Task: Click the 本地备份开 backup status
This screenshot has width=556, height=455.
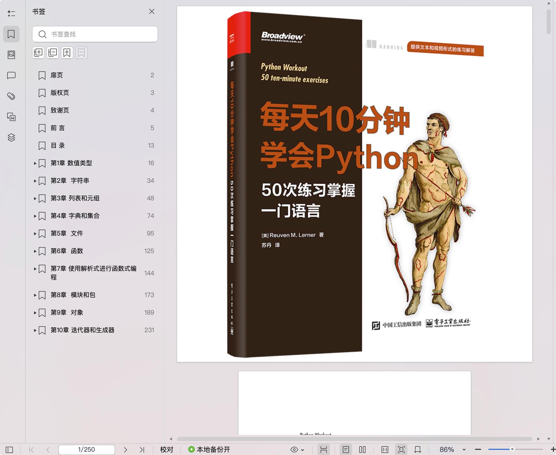Action: (209, 450)
